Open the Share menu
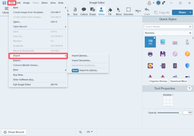The width and height of the screenshot is (194, 136). [x=45, y=3]
